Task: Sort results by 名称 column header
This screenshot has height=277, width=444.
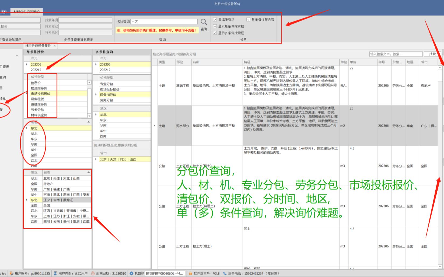Action: point(217,62)
